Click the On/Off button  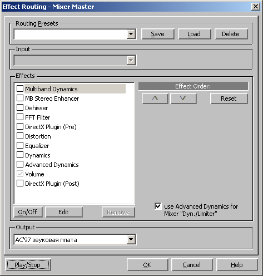click(x=28, y=212)
